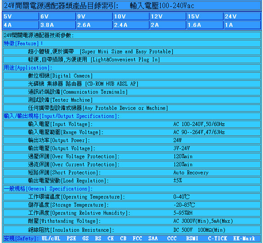Select the 24V adapter entry
The height and width of the screenshot is (243, 263).
[242, 17]
